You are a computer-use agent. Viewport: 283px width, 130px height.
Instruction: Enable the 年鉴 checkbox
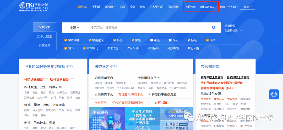click(152, 40)
